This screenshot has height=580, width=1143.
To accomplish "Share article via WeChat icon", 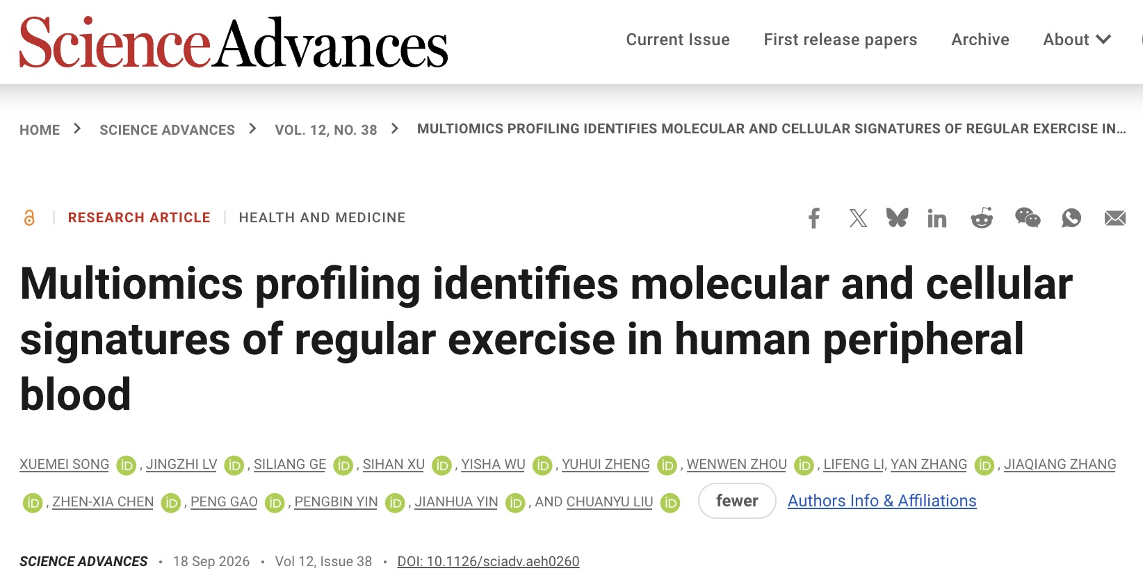I will 1028,218.
